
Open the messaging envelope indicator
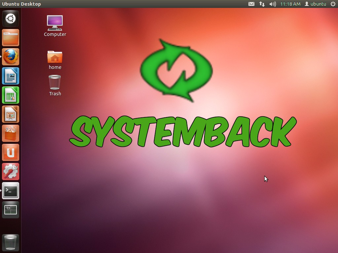(251, 4)
